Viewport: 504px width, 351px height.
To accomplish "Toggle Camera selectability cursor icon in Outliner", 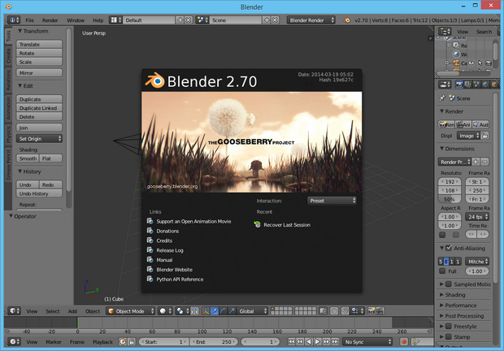I will pos(480,63).
